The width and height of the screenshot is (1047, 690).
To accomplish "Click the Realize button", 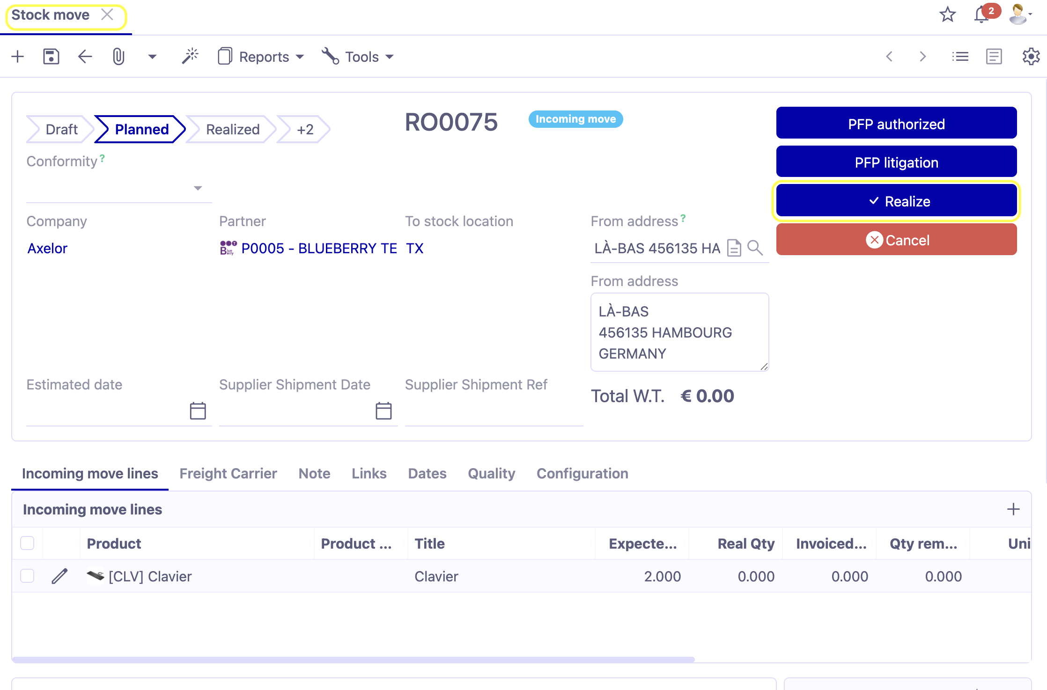I will (896, 200).
